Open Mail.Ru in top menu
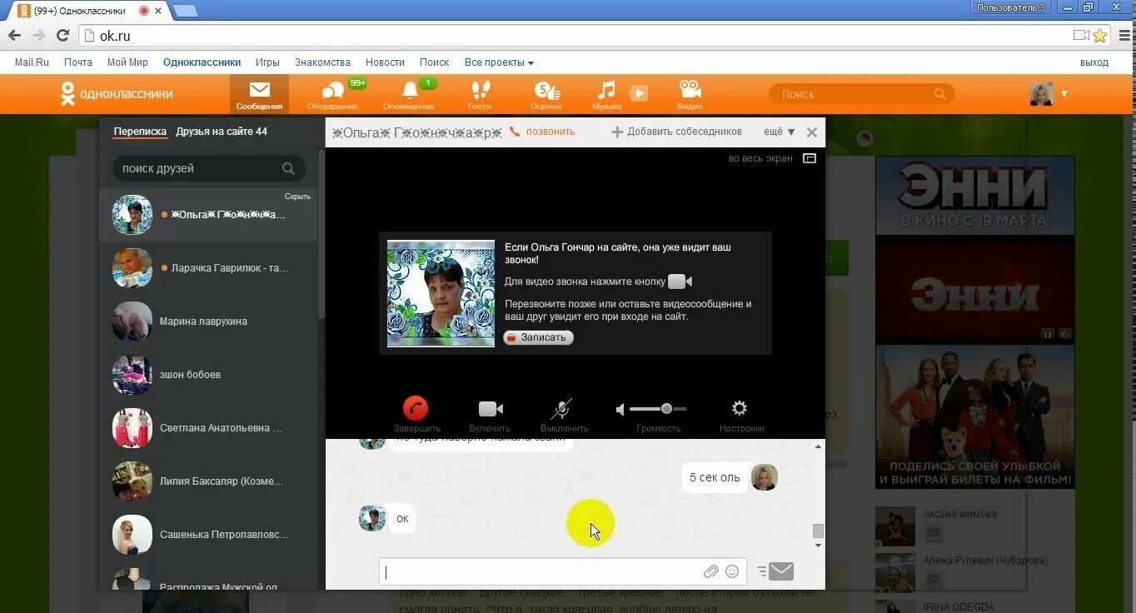This screenshot has width=1136, height=613. (x=32, y=62)
